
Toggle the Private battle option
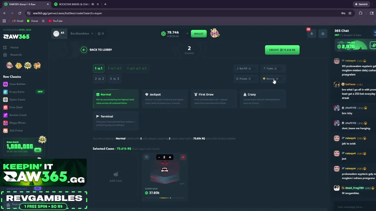click(246, 79)
